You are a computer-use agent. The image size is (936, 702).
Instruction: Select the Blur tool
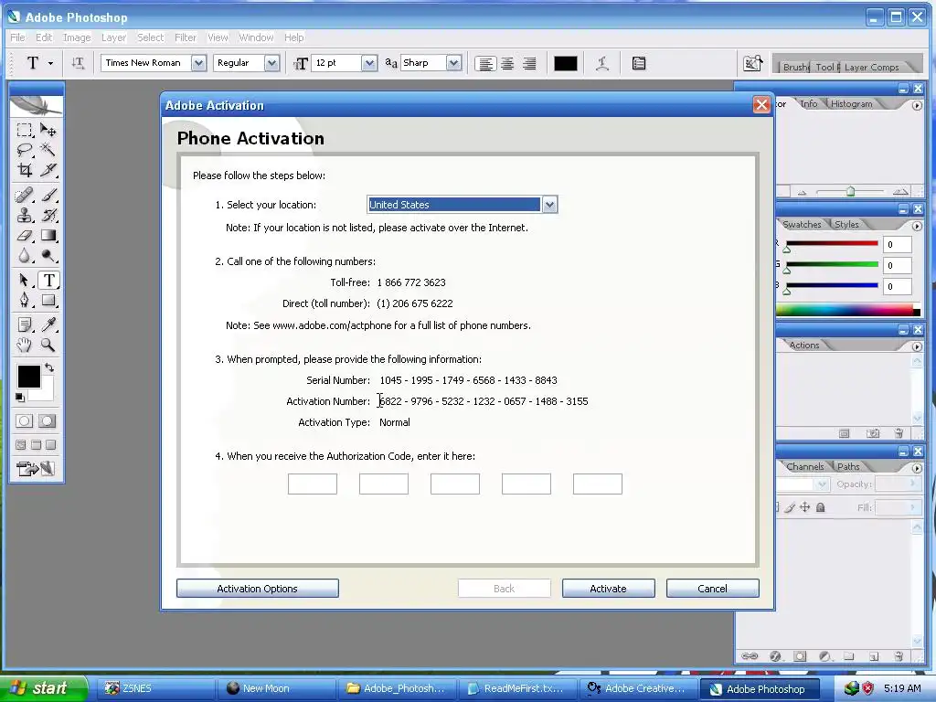pyautogui.click(x=25, y=256)
